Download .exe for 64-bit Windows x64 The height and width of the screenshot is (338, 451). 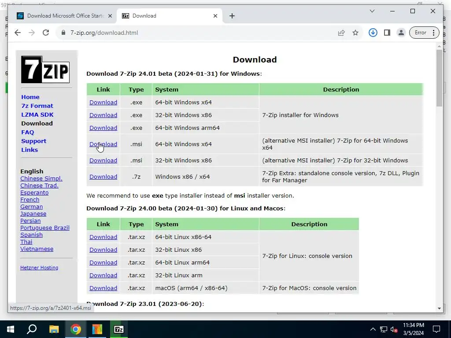click(103, 102)
